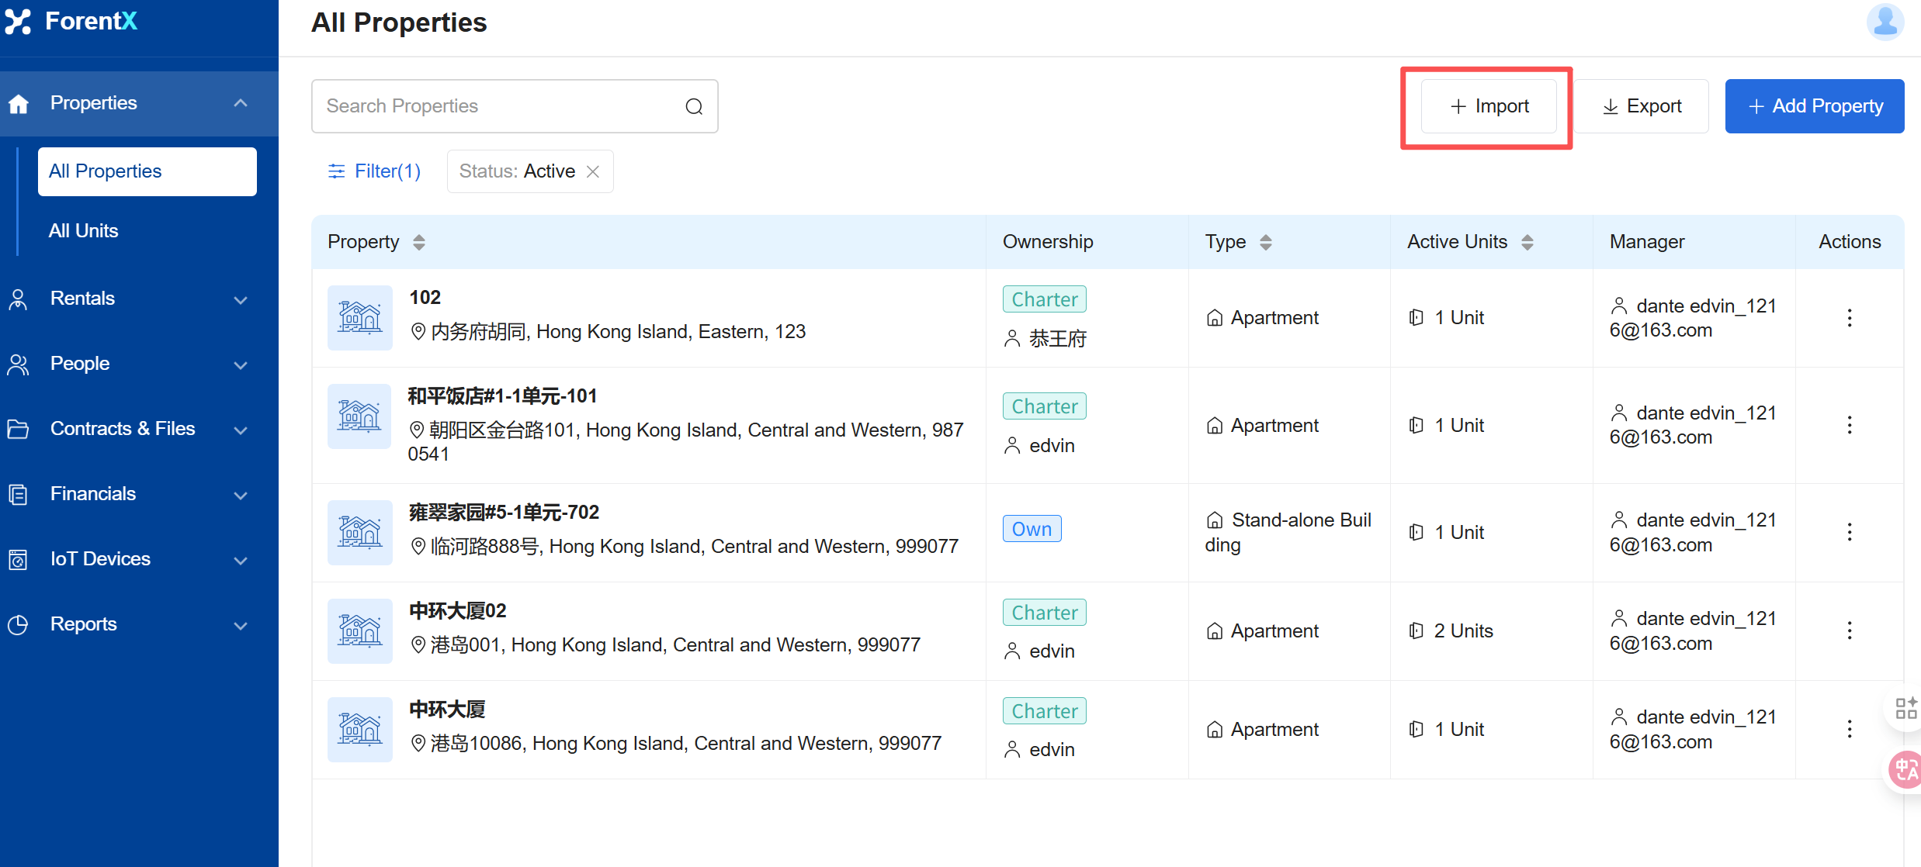Click thumbnail of 雍翠家园#5-1单元-702 property

pyautogui.click(x=359, y=533)
